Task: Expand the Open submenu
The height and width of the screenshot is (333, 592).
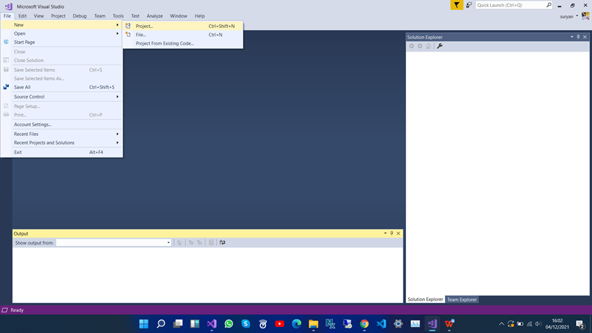Action: click(x=61, y=33)
